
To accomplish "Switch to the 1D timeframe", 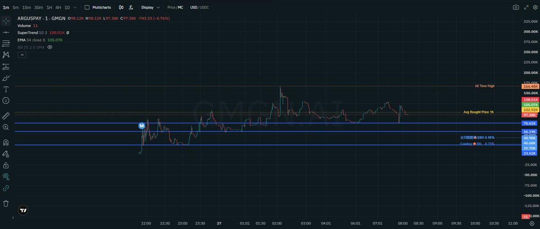I will point(67,7).
